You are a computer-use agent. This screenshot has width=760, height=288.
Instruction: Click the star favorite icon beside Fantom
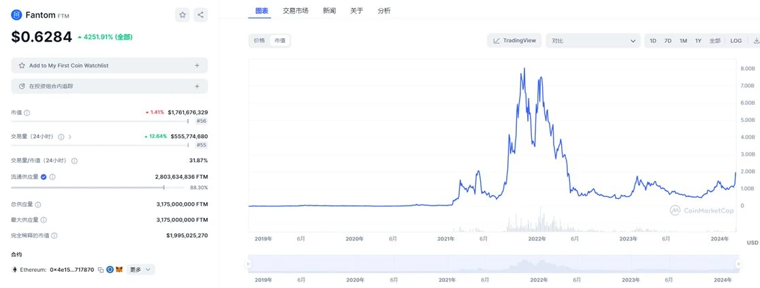(x=182, y=14)
